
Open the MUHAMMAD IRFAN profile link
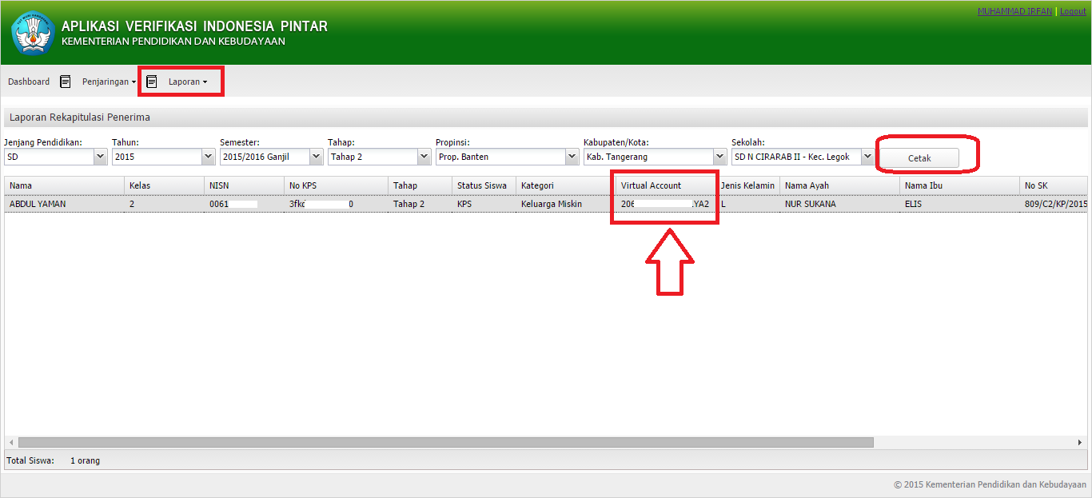pos(1014,10)
